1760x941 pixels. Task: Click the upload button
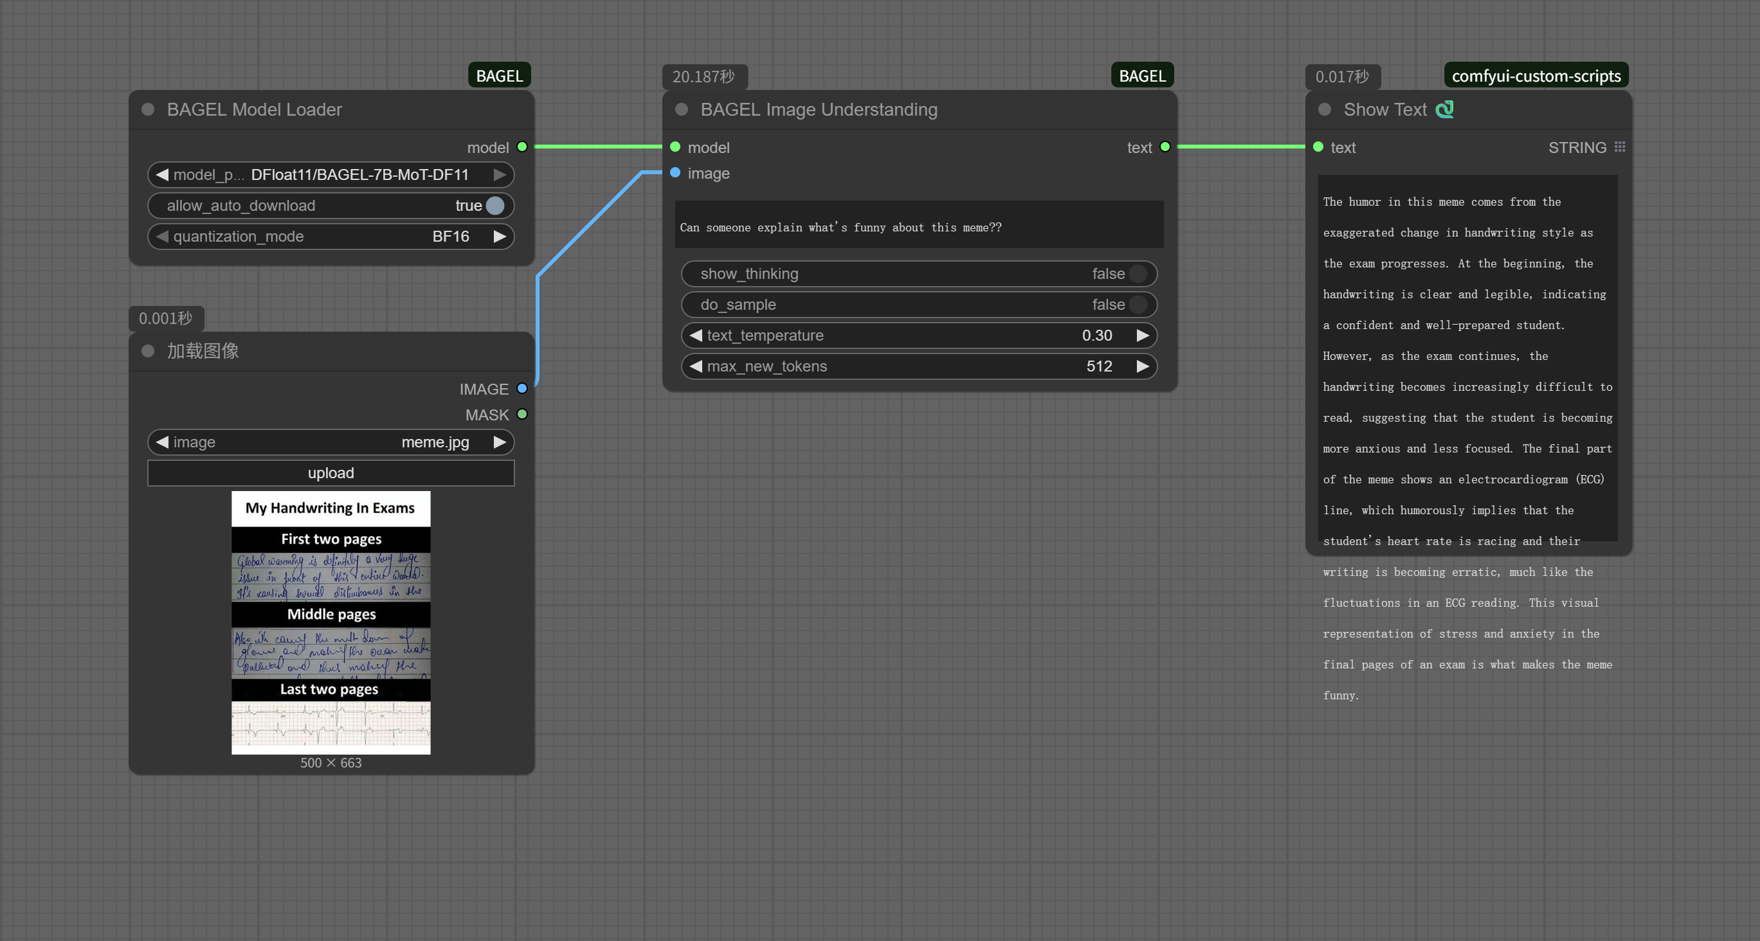(331, 472)
